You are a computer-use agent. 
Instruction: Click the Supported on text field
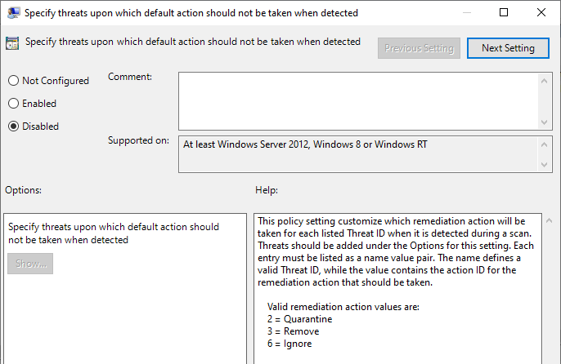(x=358, y=154)
